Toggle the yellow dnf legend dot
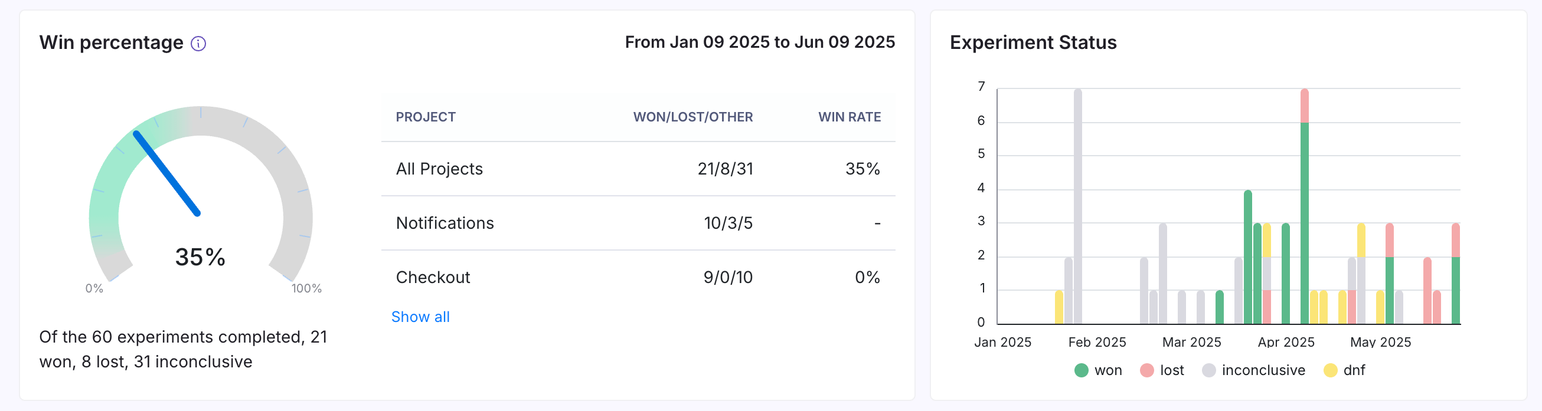1542x411 pixels. (1330, 370)
